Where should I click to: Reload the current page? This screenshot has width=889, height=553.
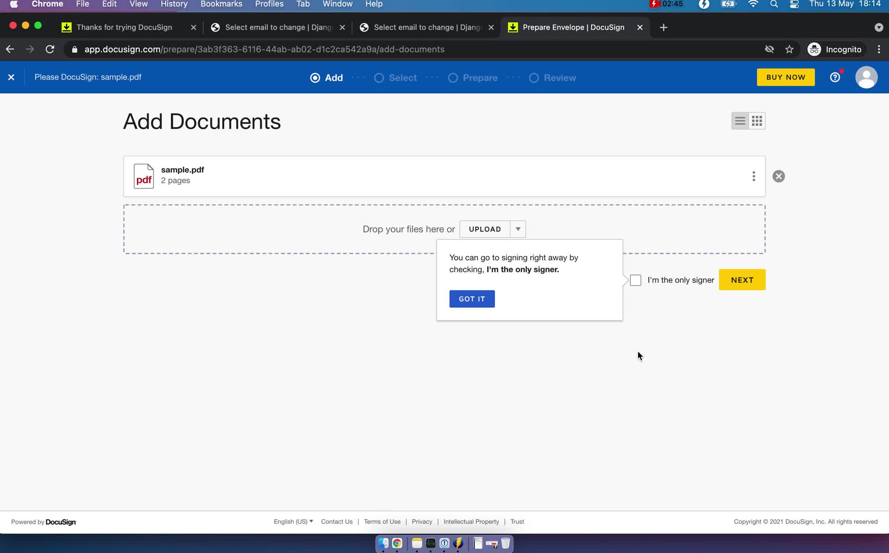coord(50,49)
